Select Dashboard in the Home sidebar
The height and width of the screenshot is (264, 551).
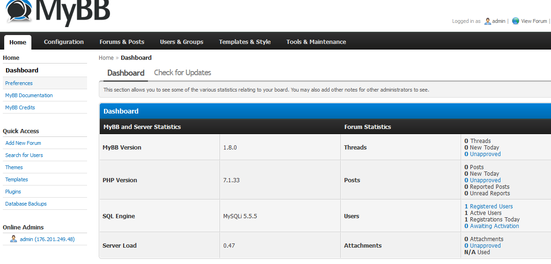pyautogui.click(x=22, y=71)
